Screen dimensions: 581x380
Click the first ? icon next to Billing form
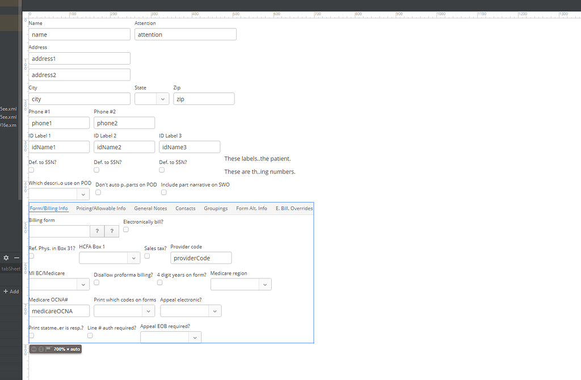pyautogui.click(x=97, y=231)
